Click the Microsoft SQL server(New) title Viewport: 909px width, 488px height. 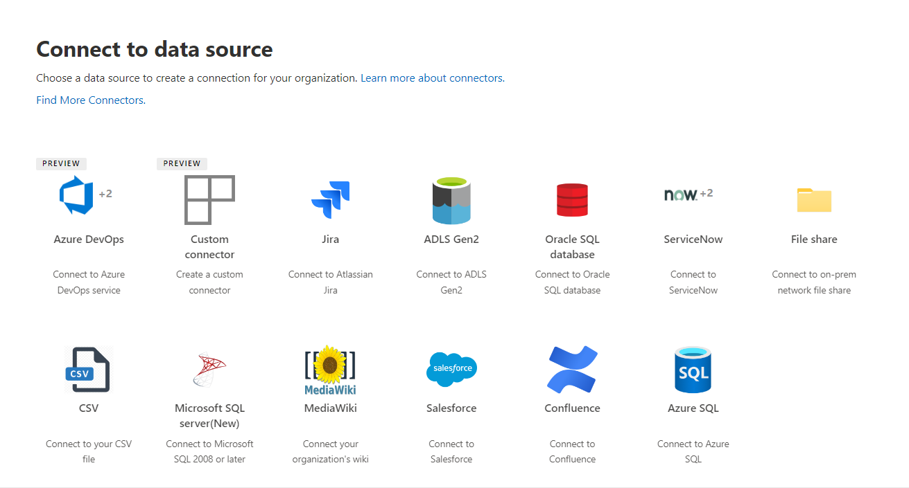(209, 415)
